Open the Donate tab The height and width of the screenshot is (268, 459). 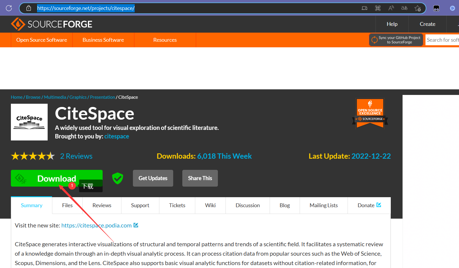click(x=369, y=205)
